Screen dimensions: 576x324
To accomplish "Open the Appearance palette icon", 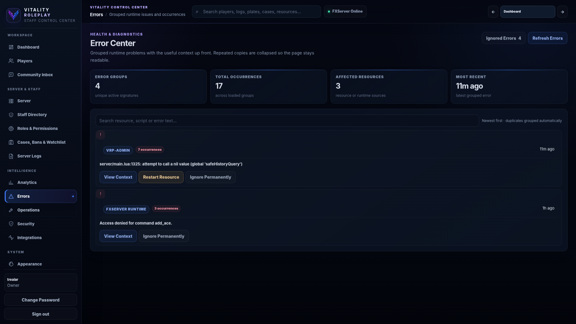I will click(x=11, y=264).
